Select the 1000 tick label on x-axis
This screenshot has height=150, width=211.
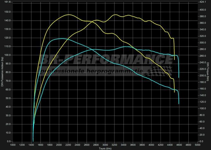point(13,145)
